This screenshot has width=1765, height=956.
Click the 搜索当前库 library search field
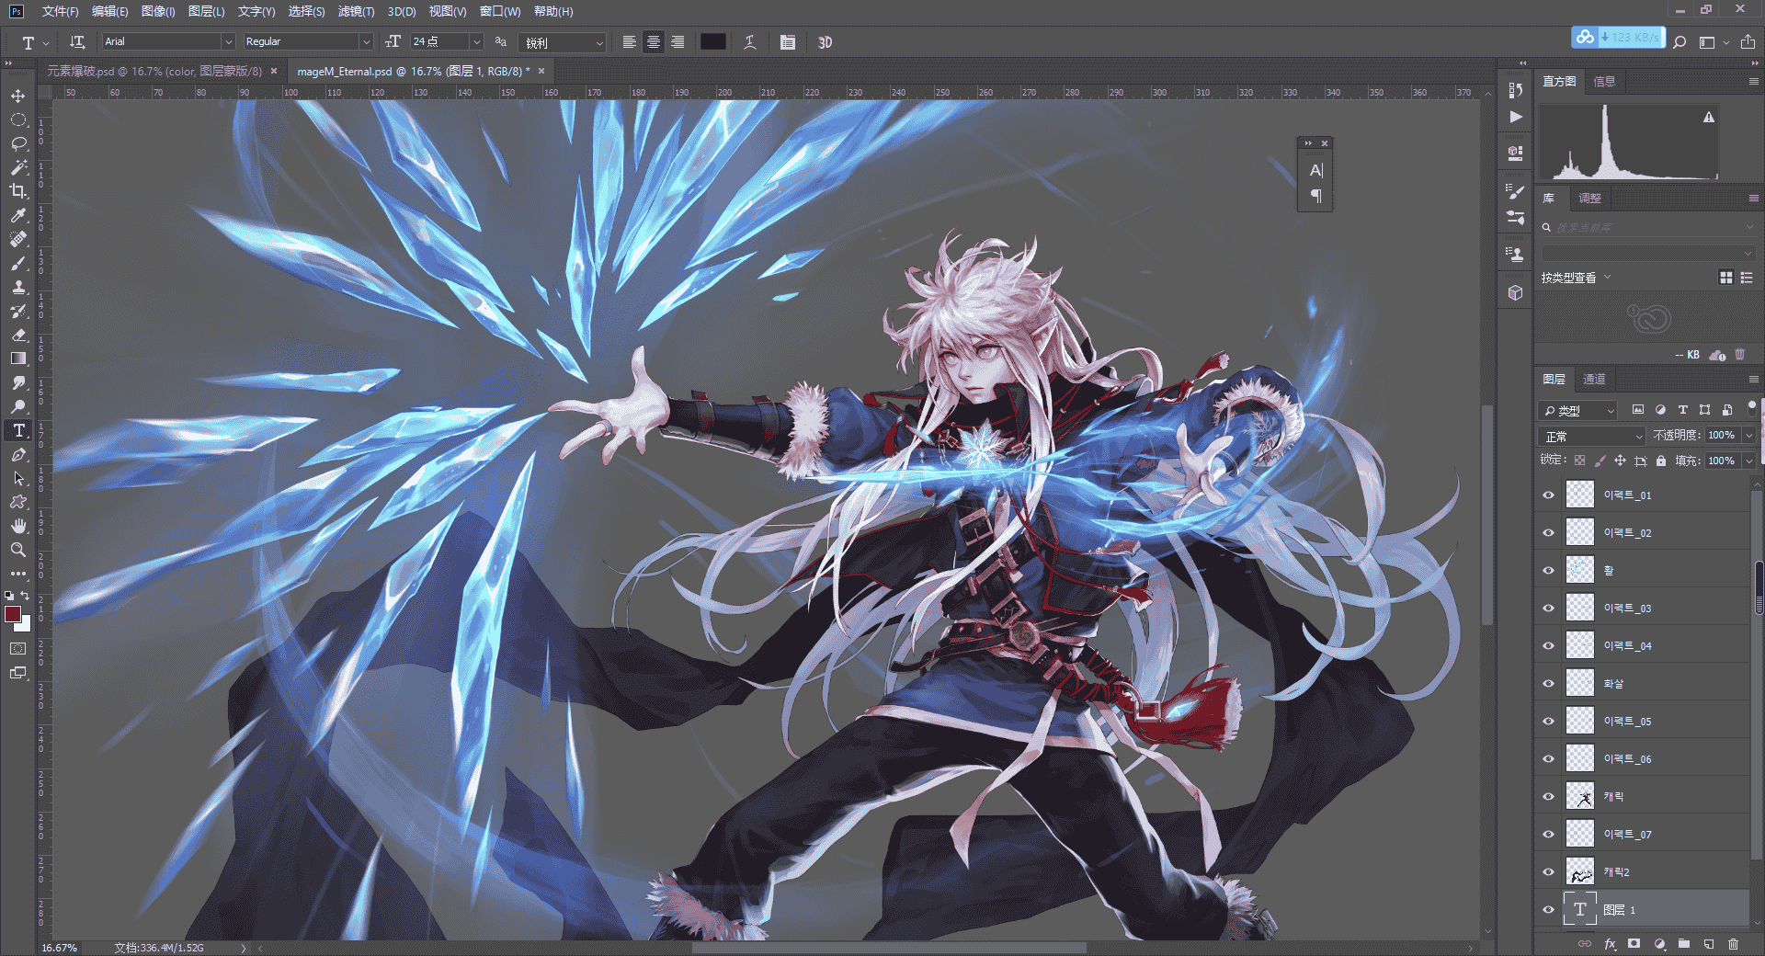click(1647, 227)
